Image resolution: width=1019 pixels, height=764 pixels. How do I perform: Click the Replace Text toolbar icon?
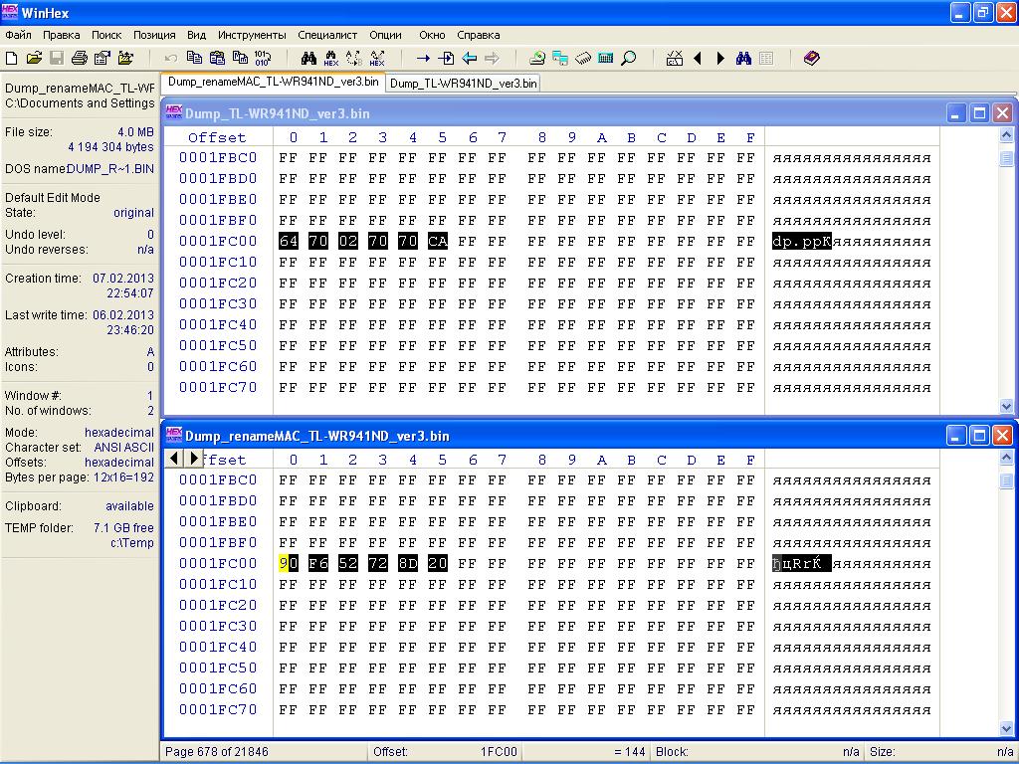(354, 59)
